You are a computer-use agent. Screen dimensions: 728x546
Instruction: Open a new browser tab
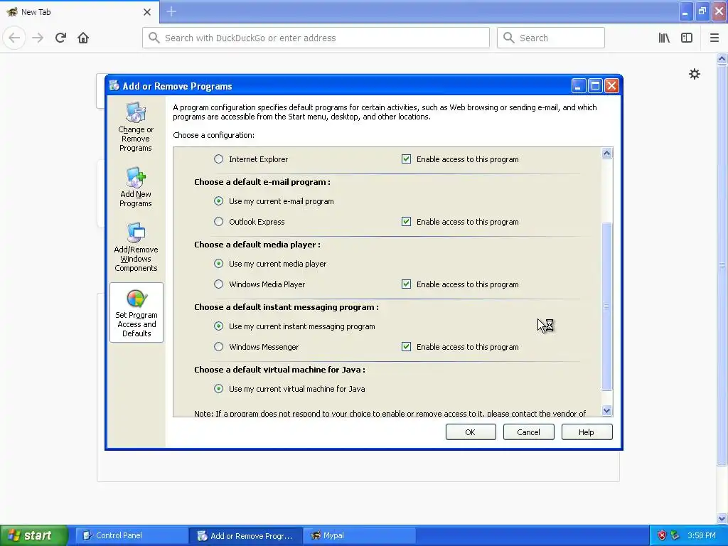[x=171, y=11]
